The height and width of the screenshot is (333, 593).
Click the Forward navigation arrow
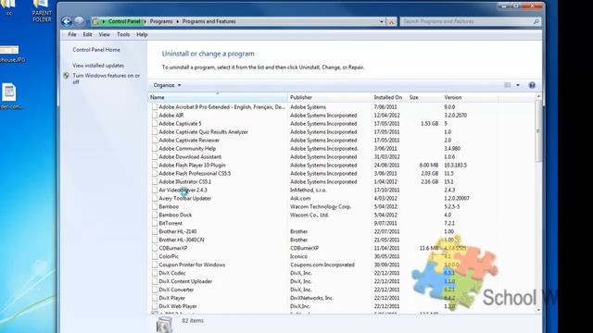pos(79,21)
